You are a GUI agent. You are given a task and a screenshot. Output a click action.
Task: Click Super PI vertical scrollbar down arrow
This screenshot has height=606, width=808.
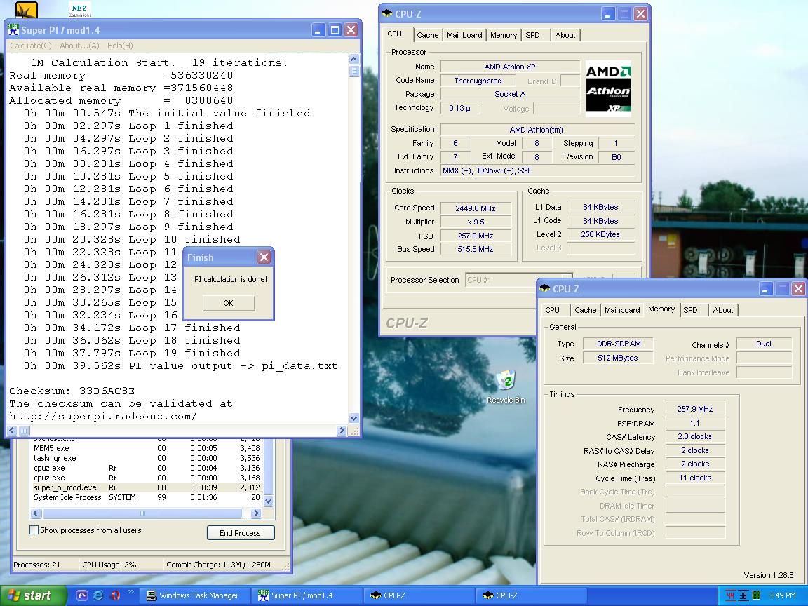(x=354, y=419)
